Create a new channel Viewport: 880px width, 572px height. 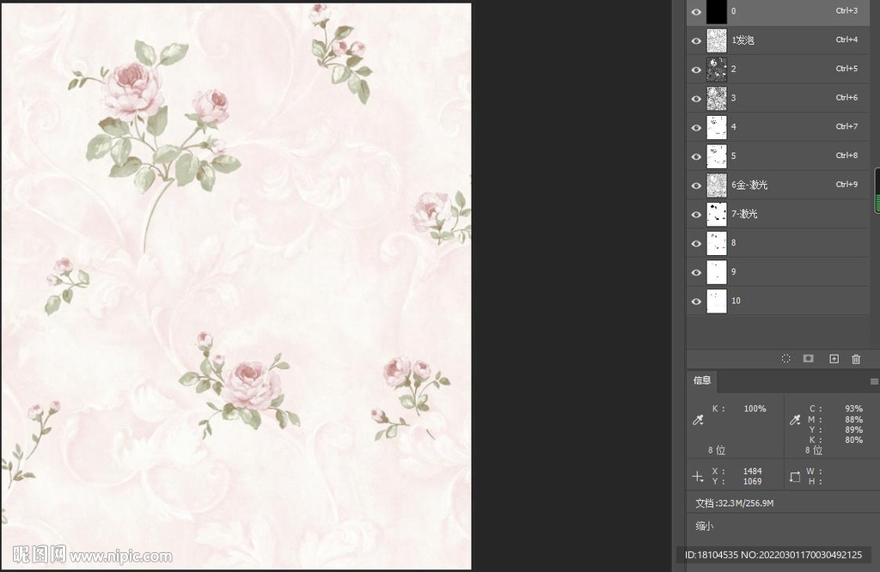[834, 359]
